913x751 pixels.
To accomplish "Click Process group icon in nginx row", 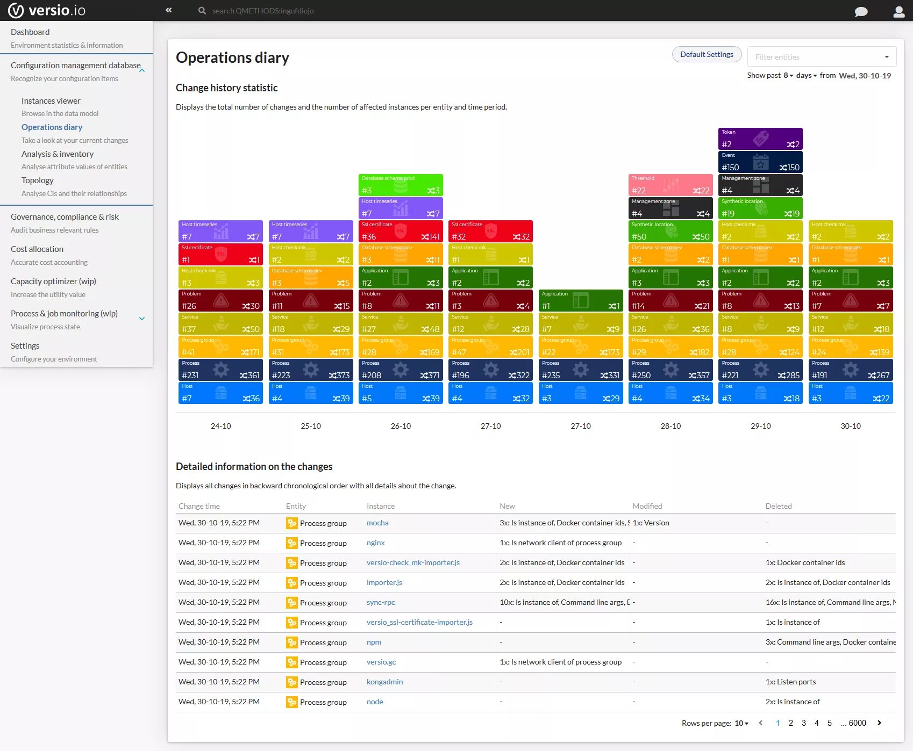I will [291, 543].
